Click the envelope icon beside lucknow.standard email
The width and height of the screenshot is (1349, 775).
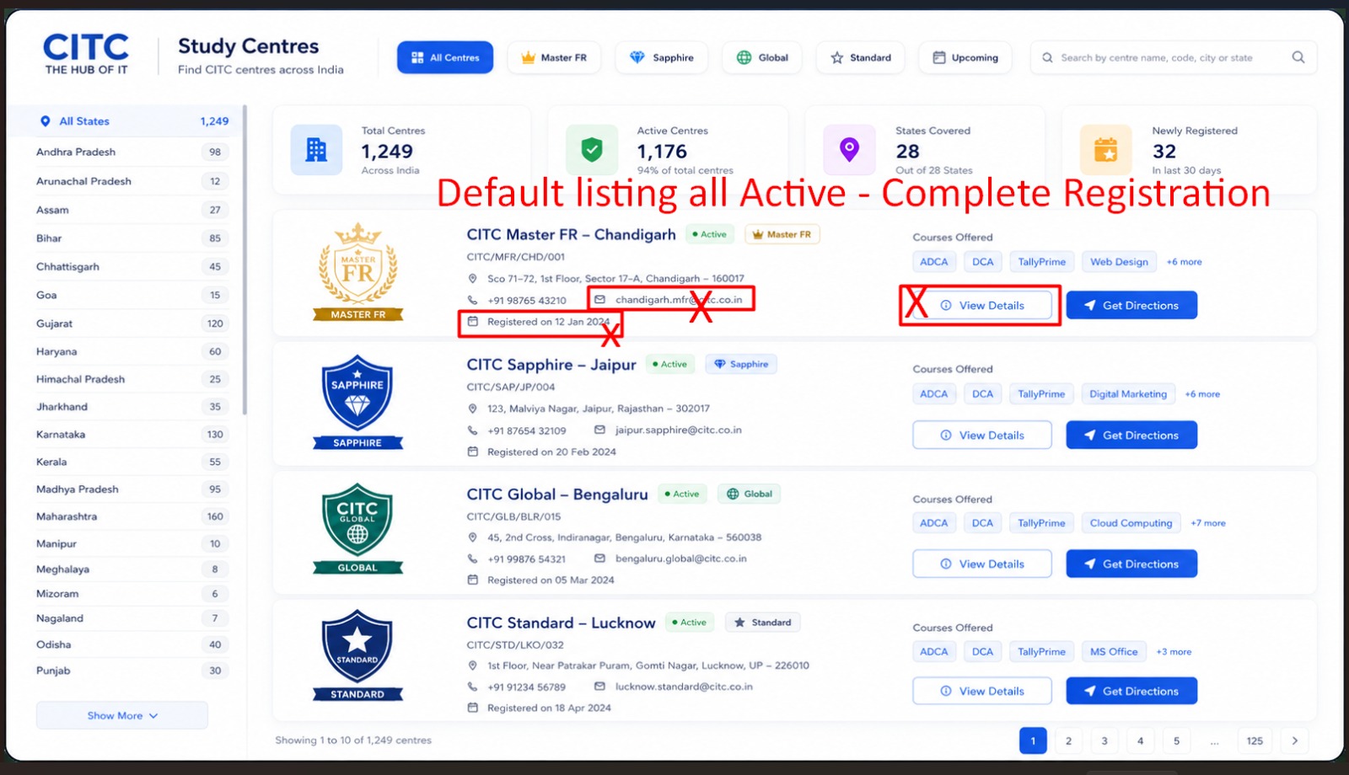tap(600, 687)
